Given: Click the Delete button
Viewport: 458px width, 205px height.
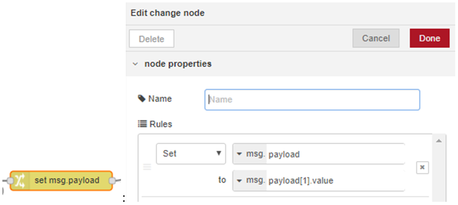Looking at the screenshot, I should [x=152, y=39].
